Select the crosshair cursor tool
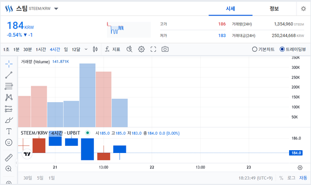 pos(9,64)
